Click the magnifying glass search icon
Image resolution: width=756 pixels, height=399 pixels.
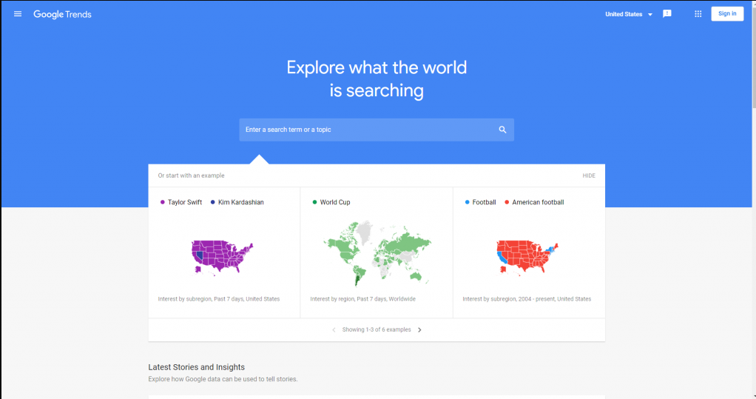click(502, 130)
